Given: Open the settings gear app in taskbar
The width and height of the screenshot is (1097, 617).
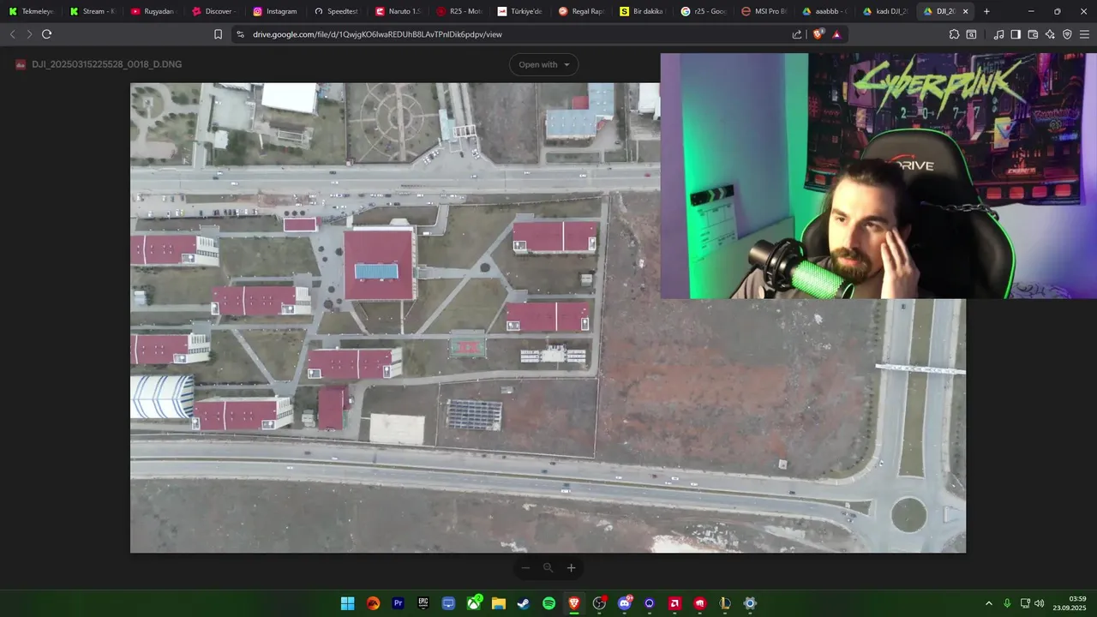Looking at the screenshot, I should click(750, 603).
